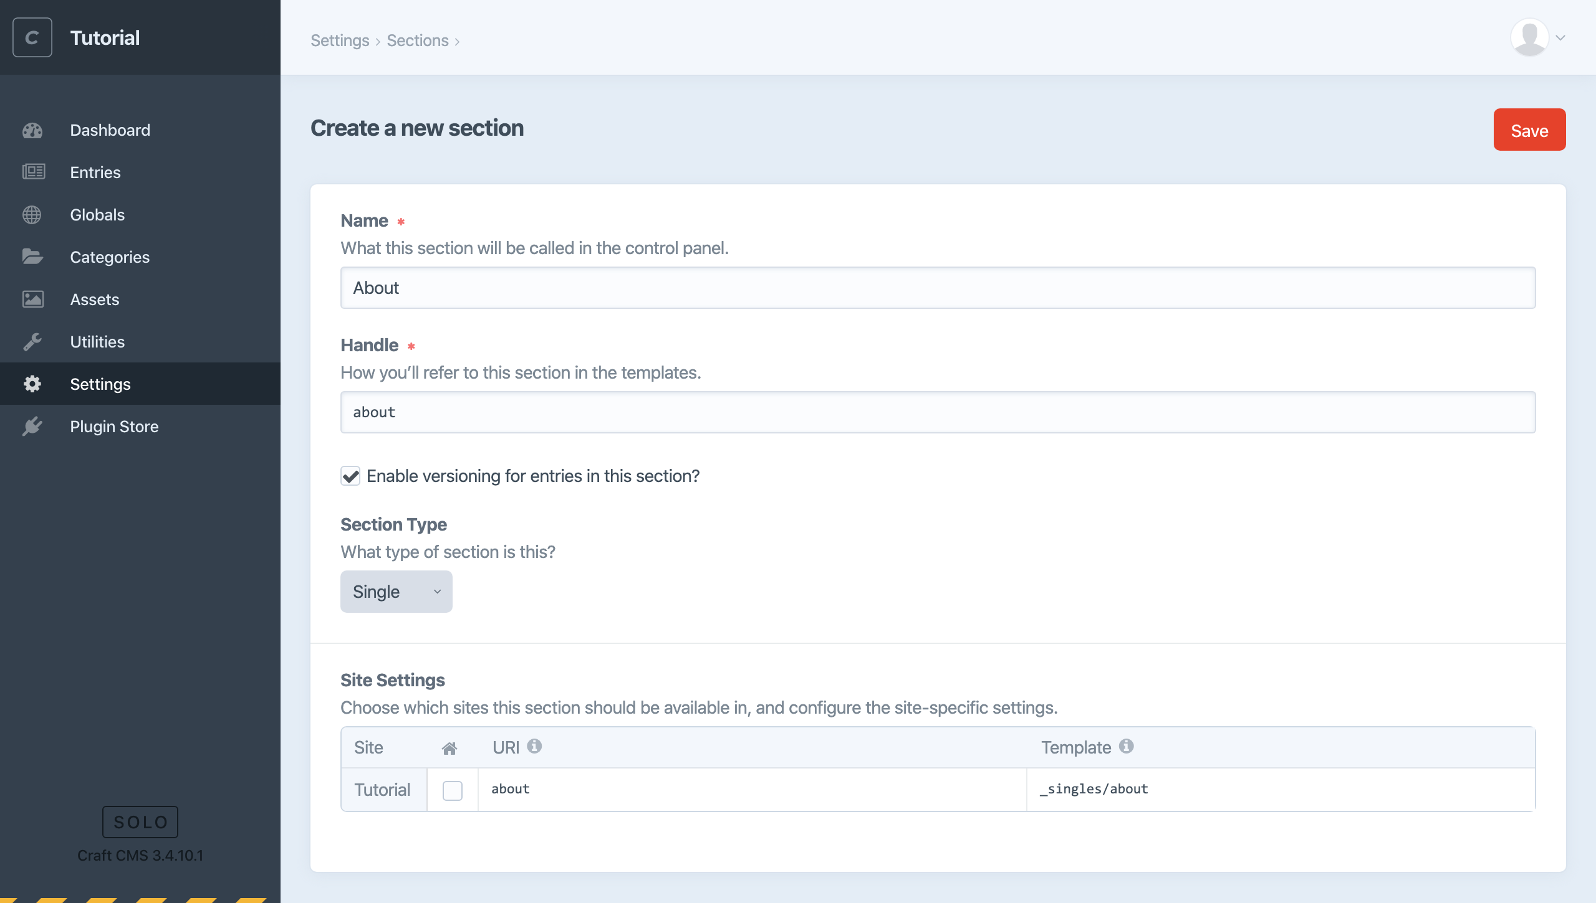Click the Entries icon in sidebar

(x=34, y=171)
